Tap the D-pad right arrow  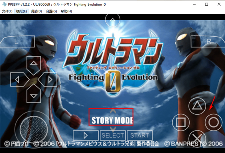tap(48, 79)
